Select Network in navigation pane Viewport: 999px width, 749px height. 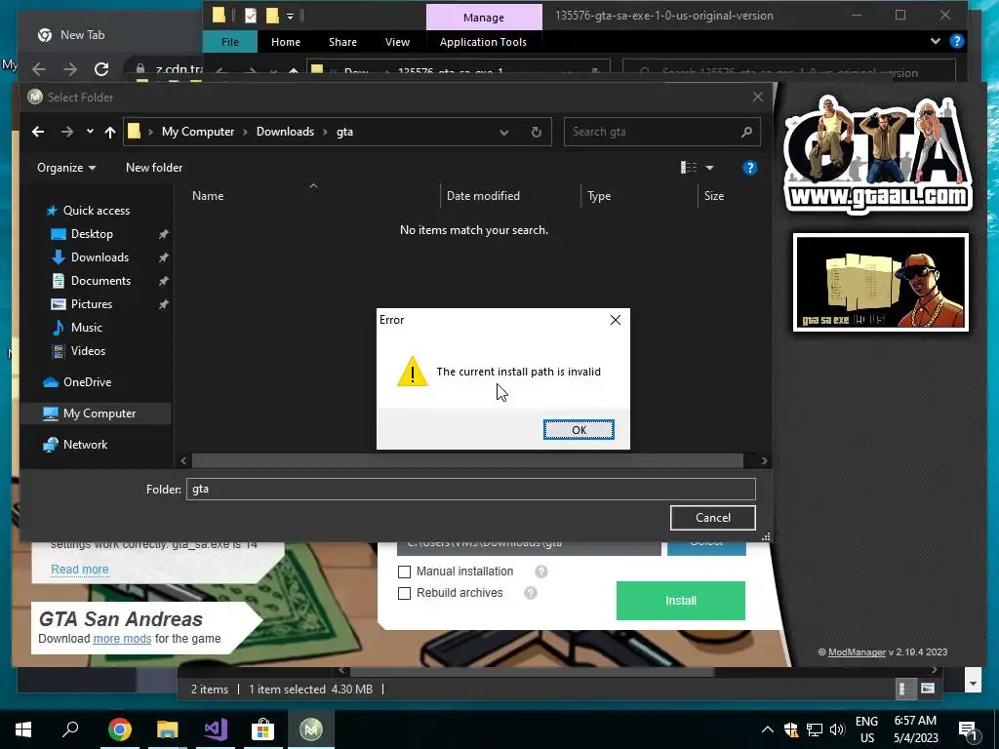point(85,445)
